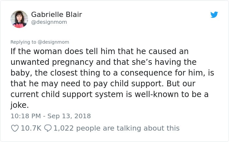Screen dimensions: 229x142
Task: Like the tweet with heart icon
Action: [15, 128]
